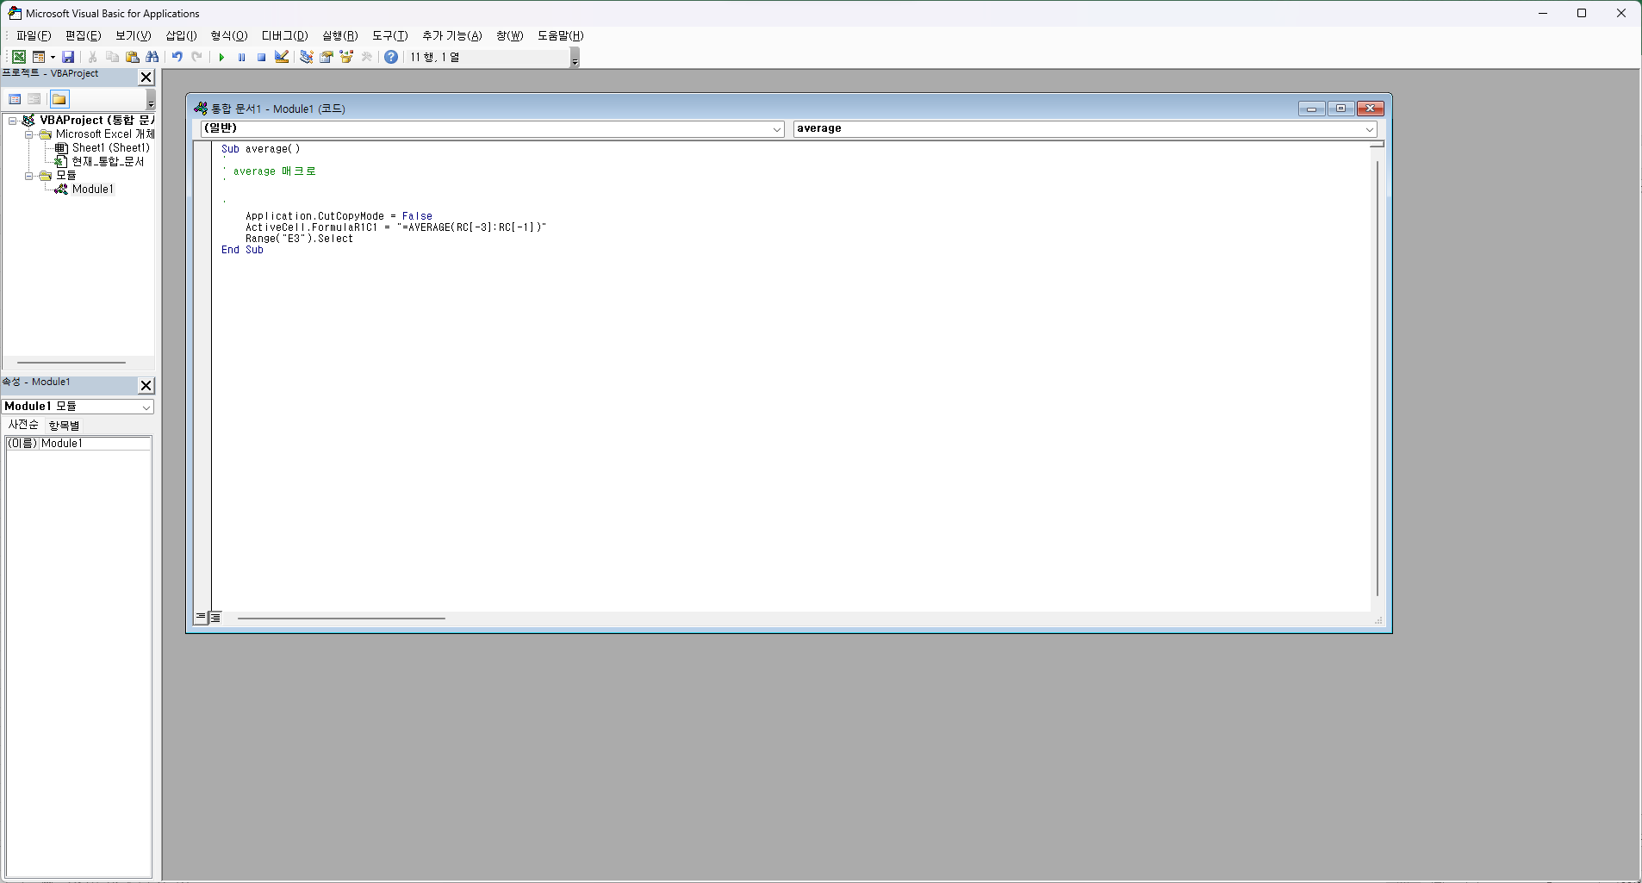The height and width of the screenshot is (883, 1642).
Task: Select Sheet1 (Sheet1) in project tree
Action: click(x=110, y=148)
